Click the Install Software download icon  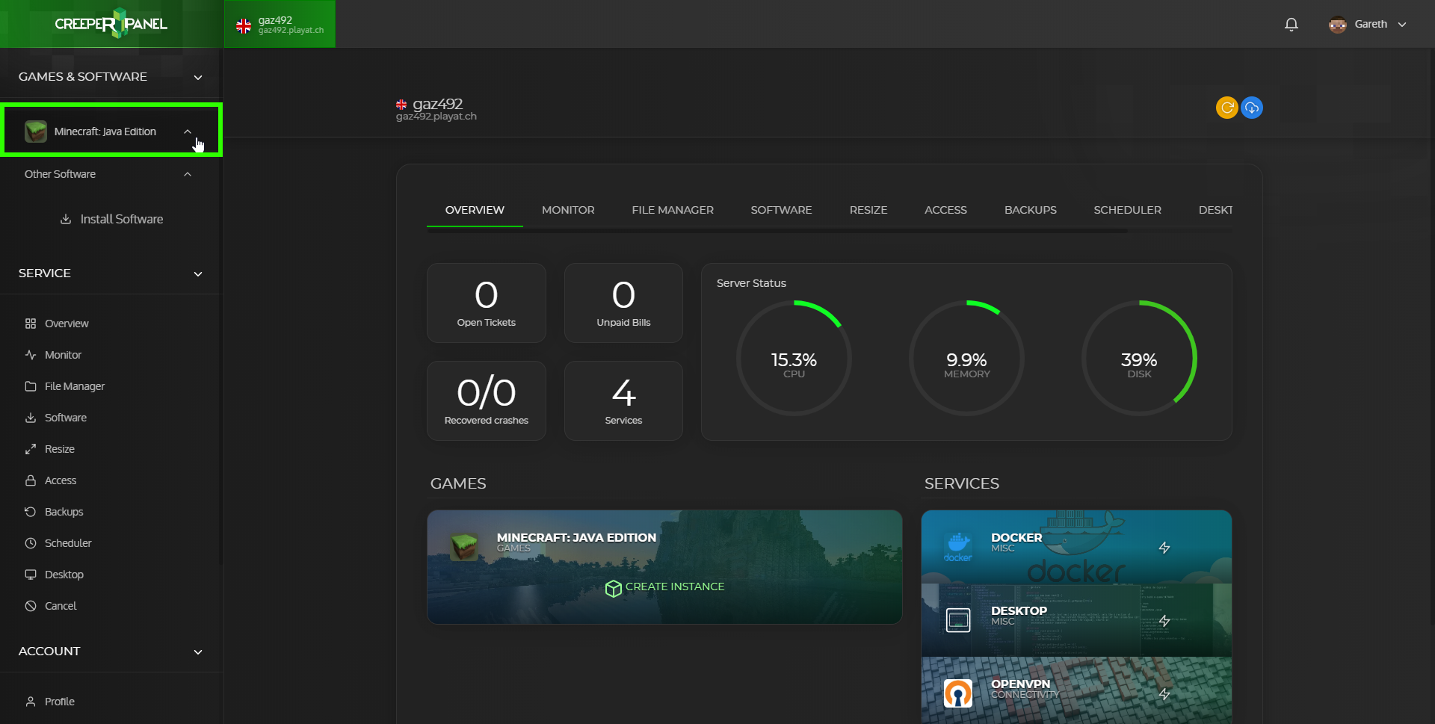[66, 219]
